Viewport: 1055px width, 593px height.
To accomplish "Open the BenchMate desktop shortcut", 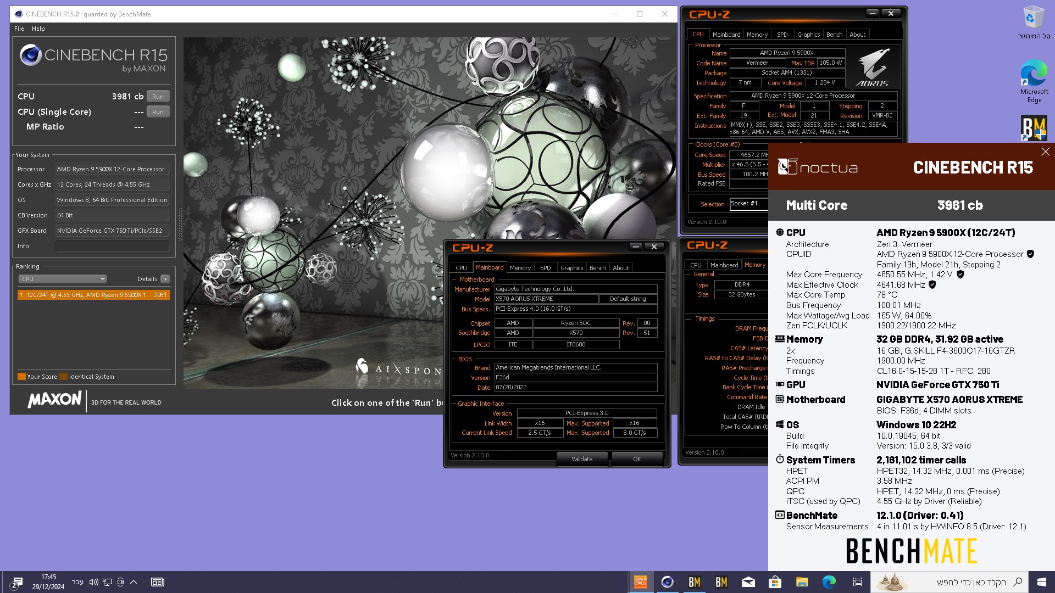I will (1034, 128).
